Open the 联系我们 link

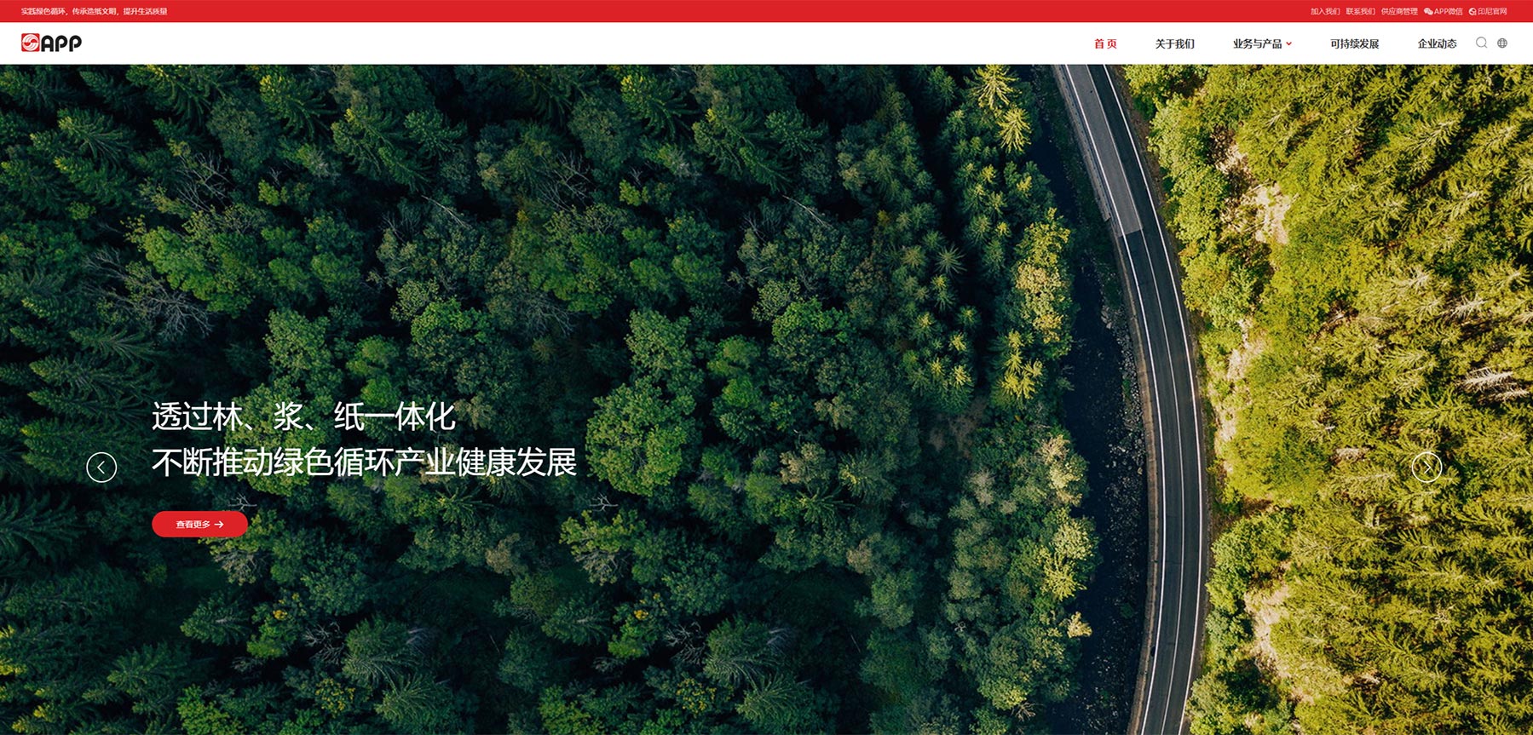[x=1360, y=11]
